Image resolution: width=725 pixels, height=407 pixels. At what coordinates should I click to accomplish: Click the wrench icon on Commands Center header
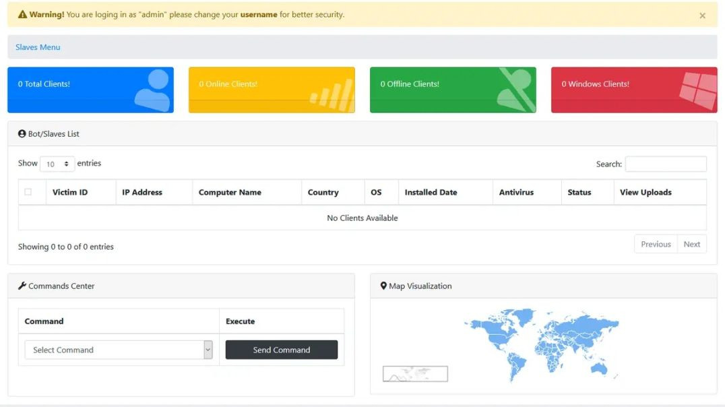[x=22, y=285]
